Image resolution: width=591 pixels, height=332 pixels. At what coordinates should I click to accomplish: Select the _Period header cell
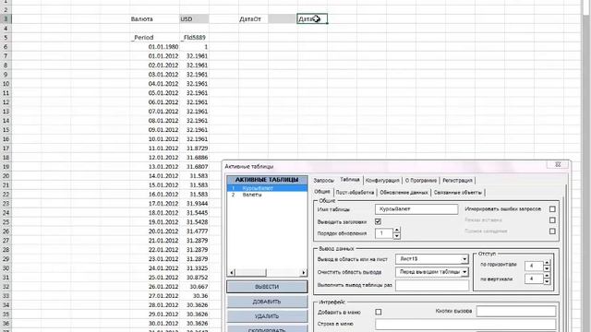pos(154,37)
